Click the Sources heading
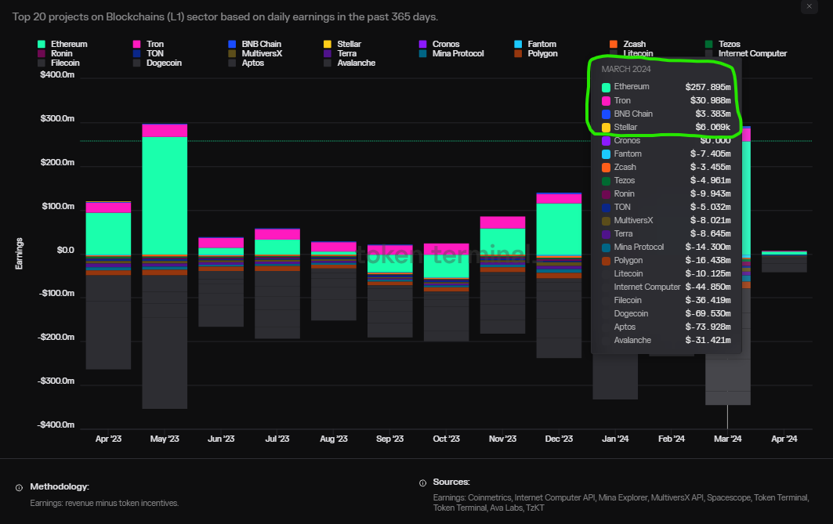This screenshot has width=833, height=524. (451, 482)
